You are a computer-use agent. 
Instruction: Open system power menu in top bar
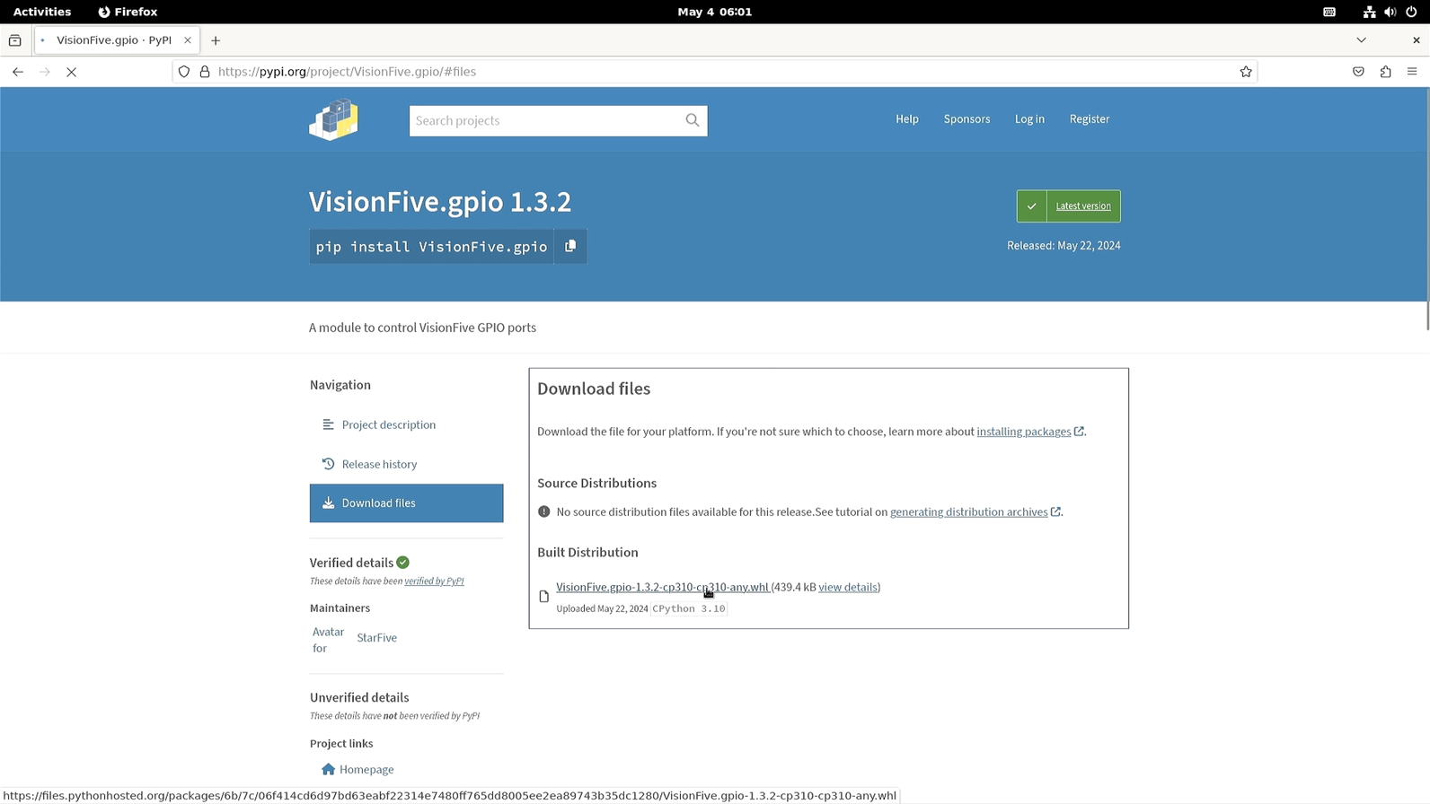pos(1411,12)
